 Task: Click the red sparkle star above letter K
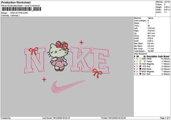[81, 42]
